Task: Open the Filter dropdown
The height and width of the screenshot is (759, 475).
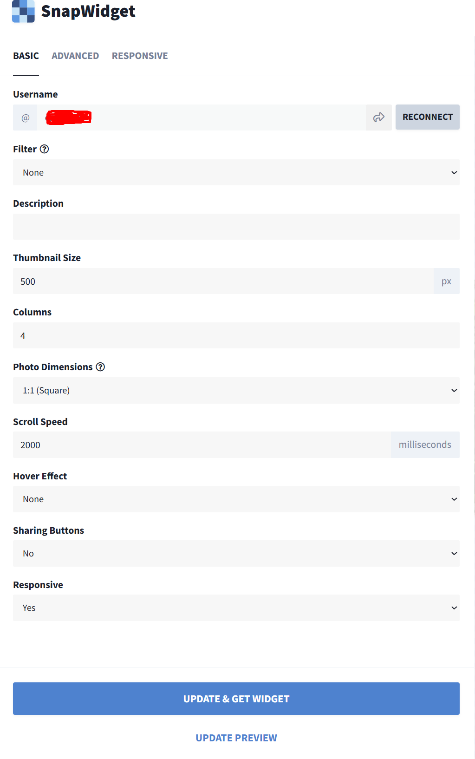Action: click(x=236, y=172)
